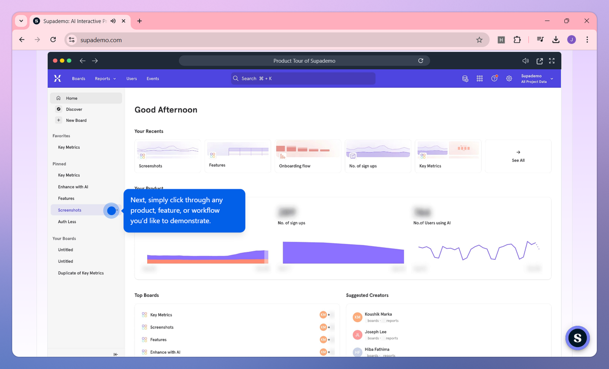The width and height of the screenshot is (609, 369).
Task: Open the data management icon in the navbar
Action: pos(465,79)
